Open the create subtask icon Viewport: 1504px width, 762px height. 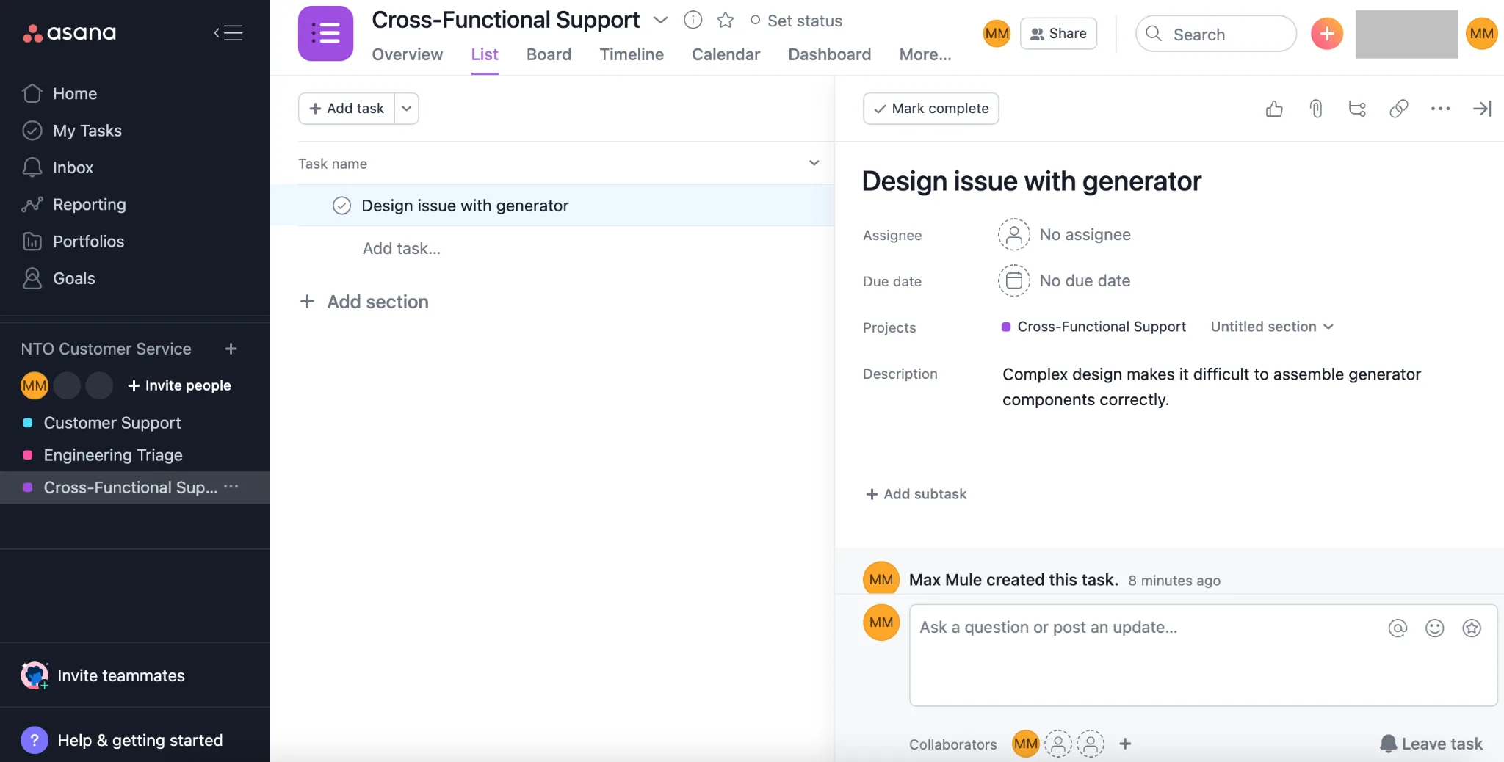1356,108
